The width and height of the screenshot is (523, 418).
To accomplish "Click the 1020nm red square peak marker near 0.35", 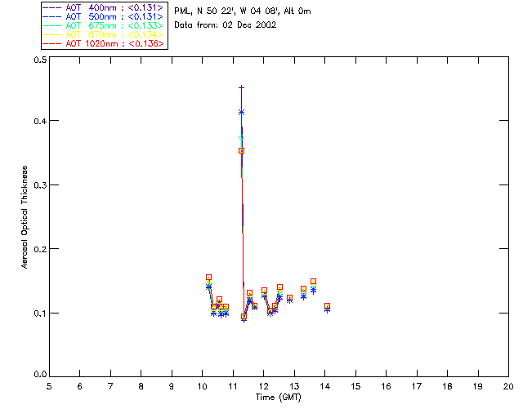I will click(x=242, y=151).
